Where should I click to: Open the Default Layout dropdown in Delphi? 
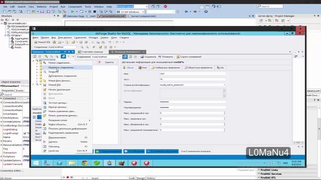coord(146,6)
